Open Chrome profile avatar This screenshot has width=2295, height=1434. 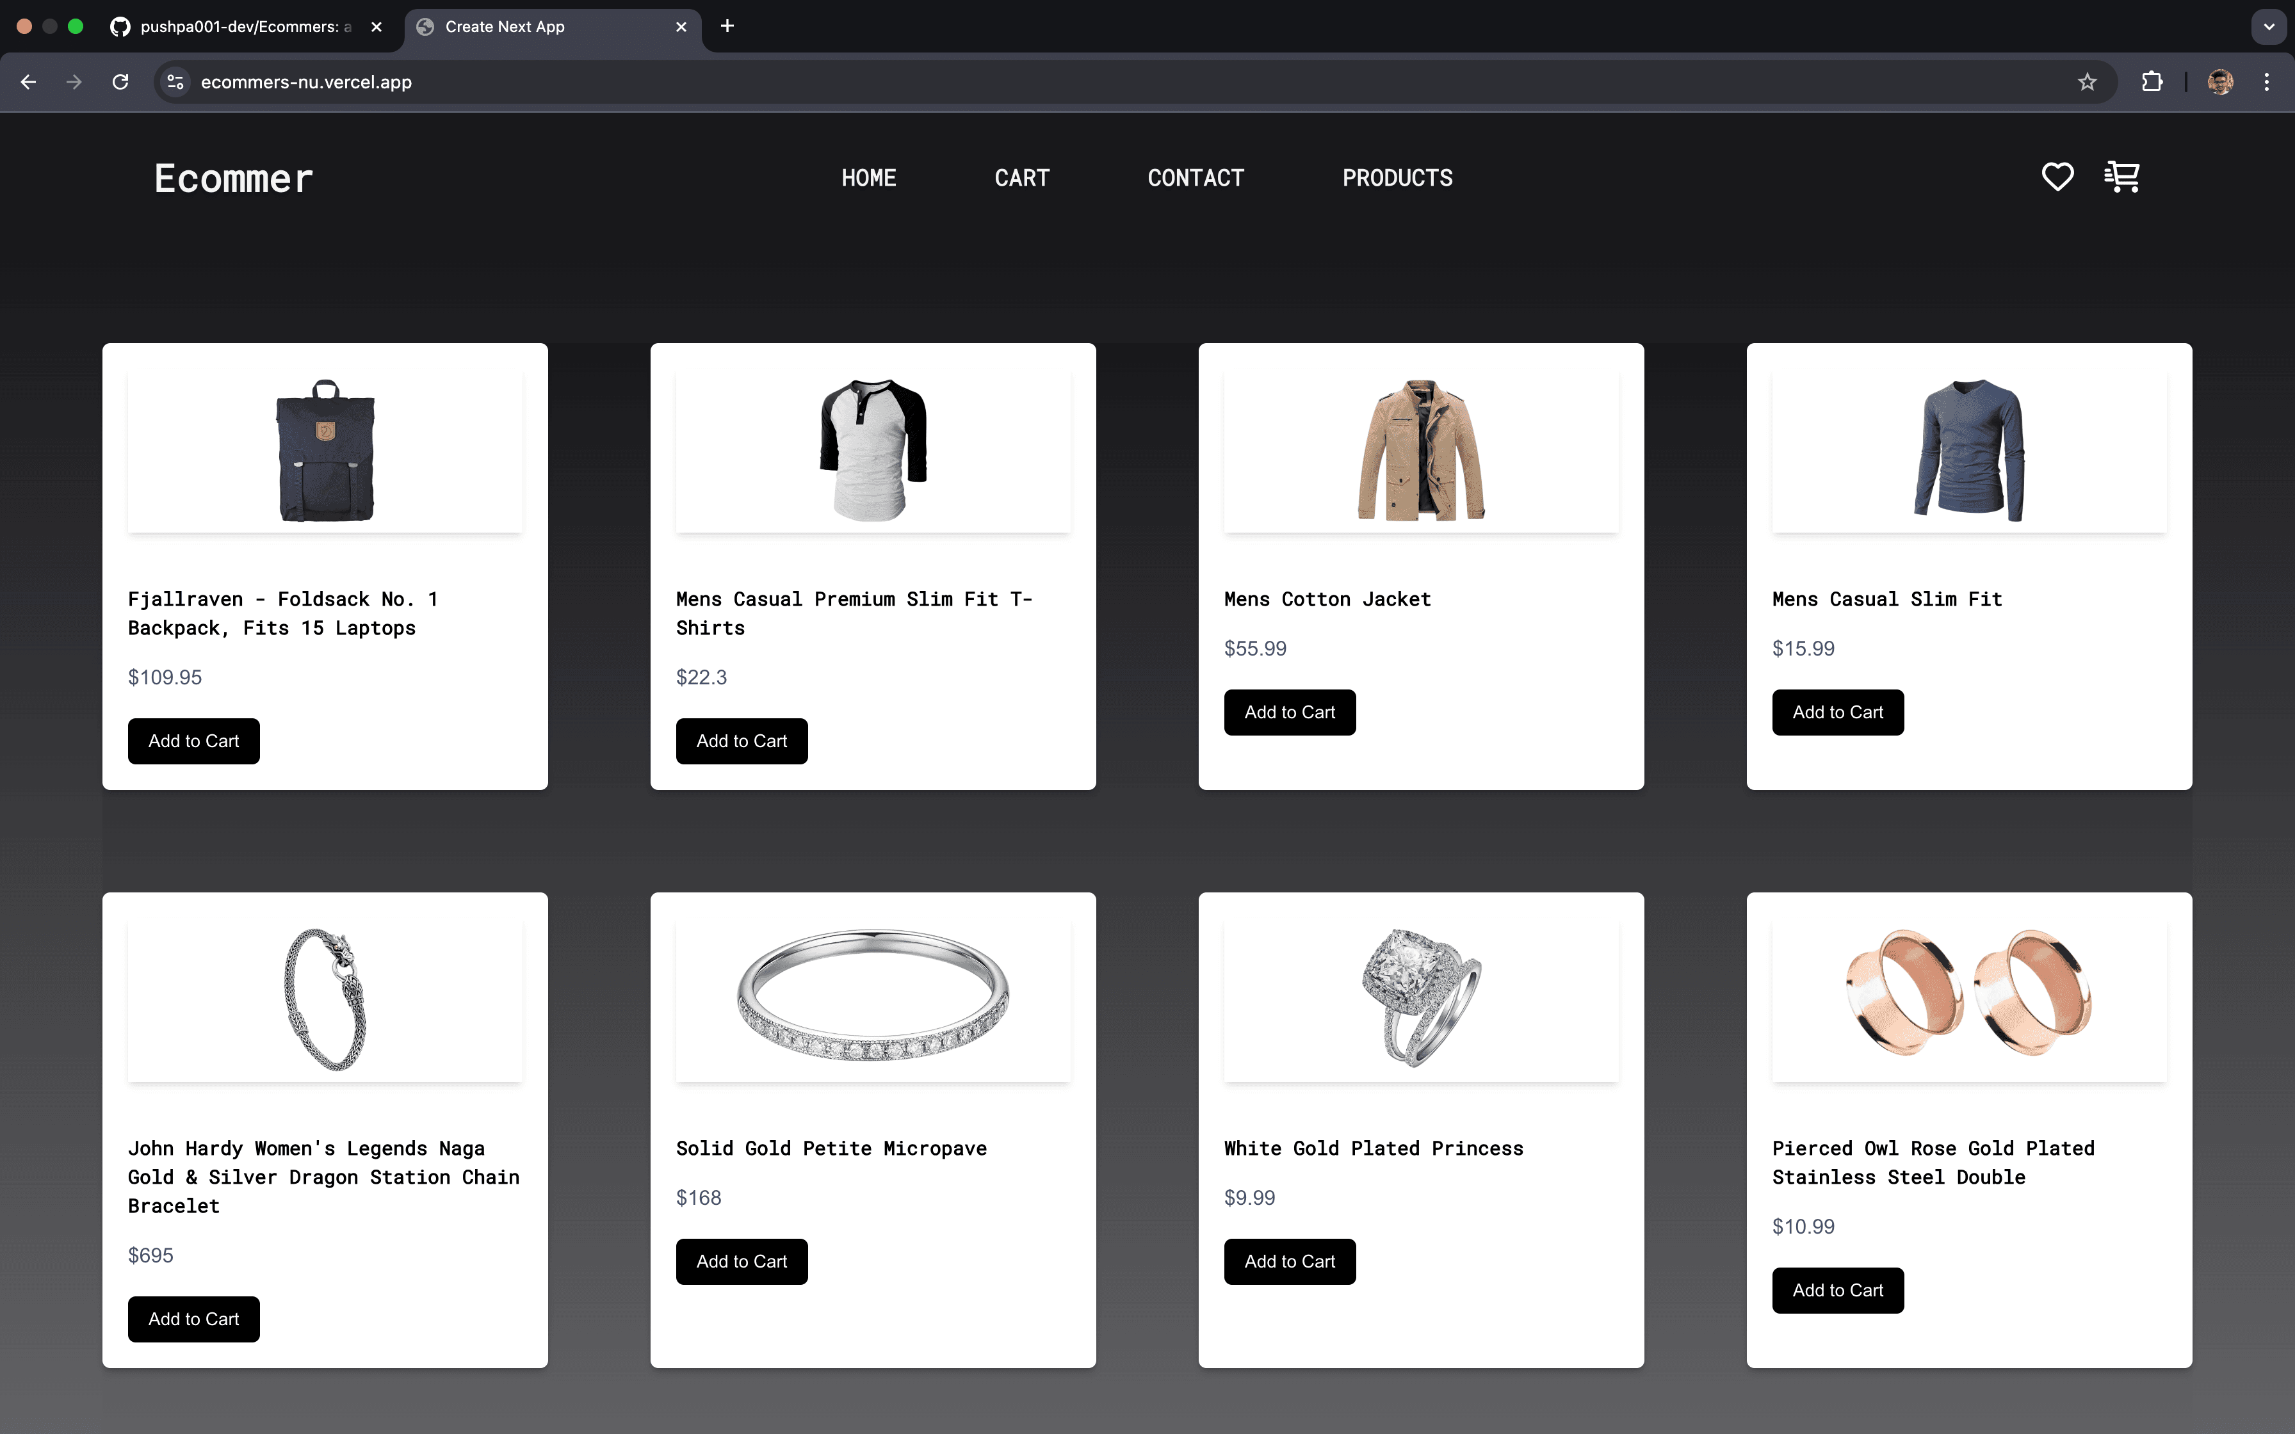2220,81
